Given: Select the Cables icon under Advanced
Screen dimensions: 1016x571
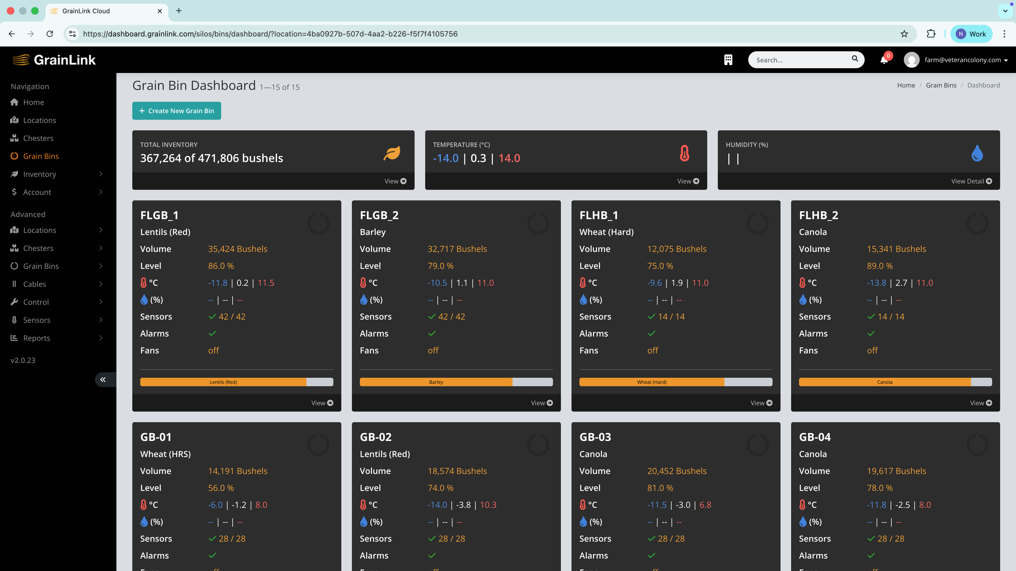Looking at the screenshot, I should point(14,284).
